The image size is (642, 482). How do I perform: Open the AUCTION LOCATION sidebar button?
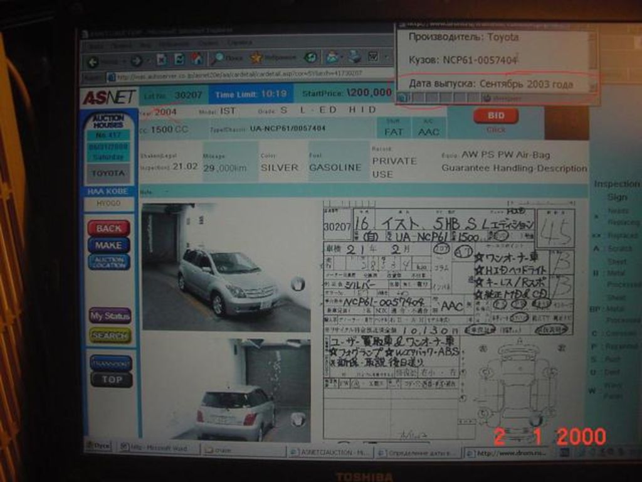(x=109, y=262)
